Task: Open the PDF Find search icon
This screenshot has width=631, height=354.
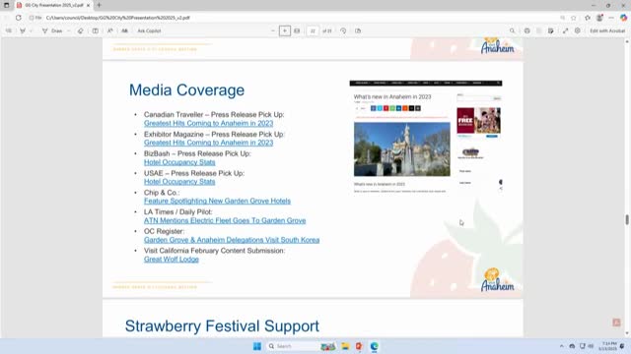Action: [x=513, y=30]
